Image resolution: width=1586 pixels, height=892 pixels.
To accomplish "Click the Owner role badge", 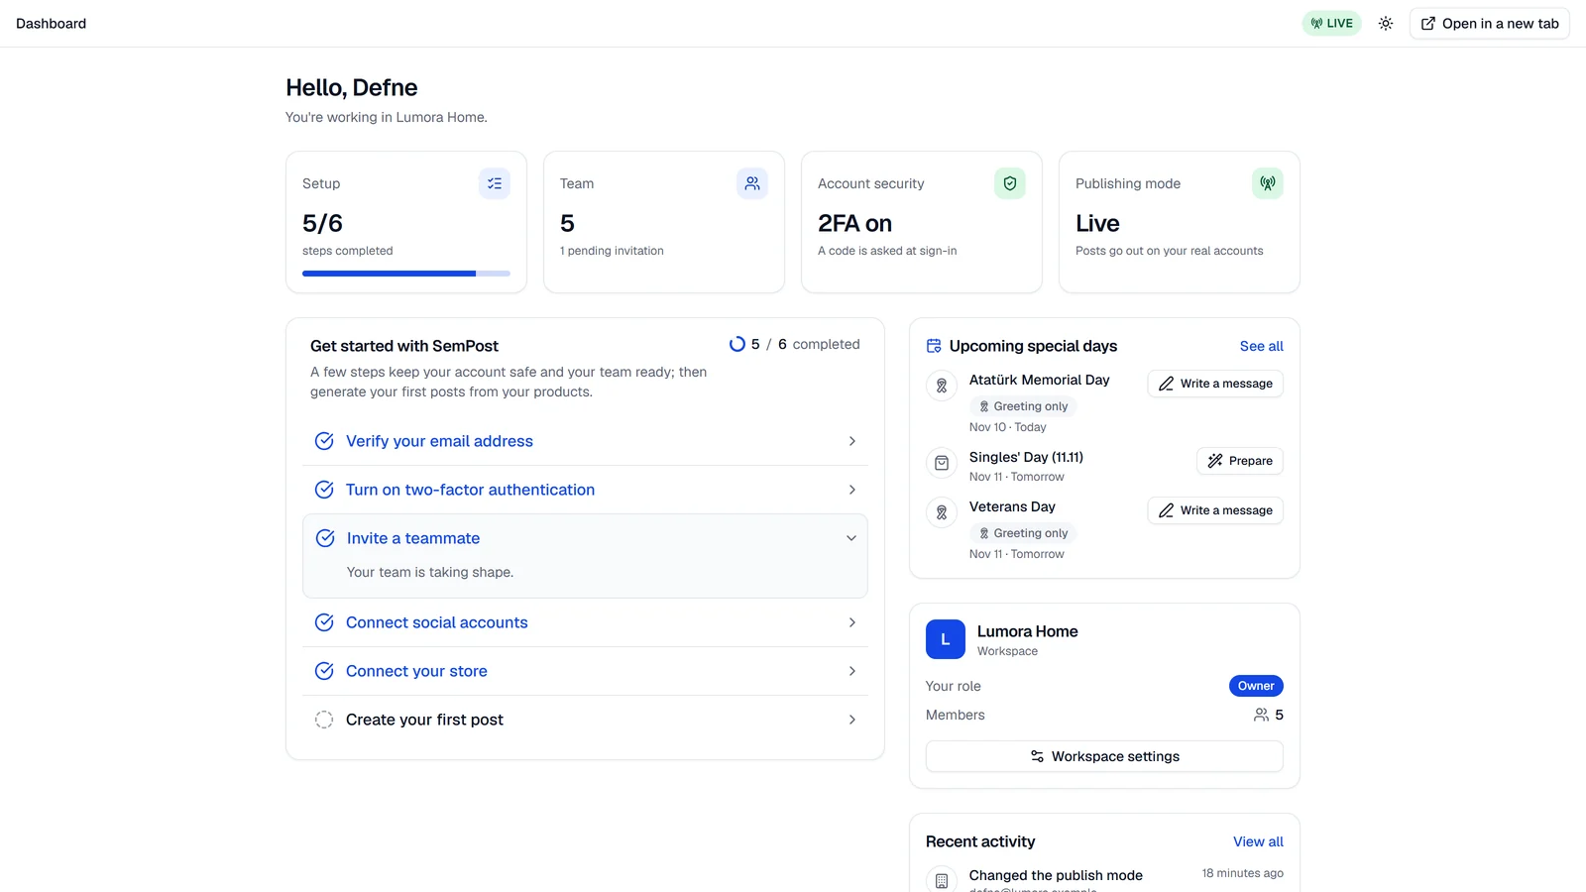I will (1256, 686).
